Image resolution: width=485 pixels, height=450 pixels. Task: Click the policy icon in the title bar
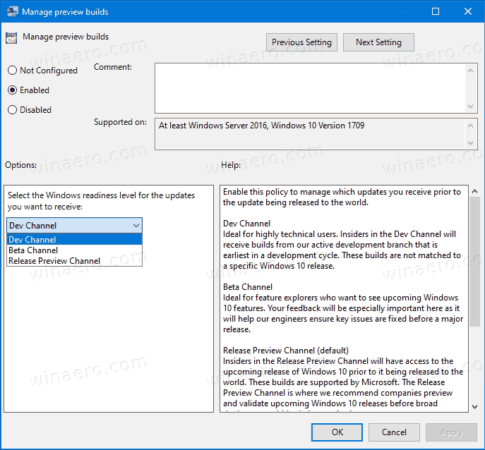pos(12,11)
